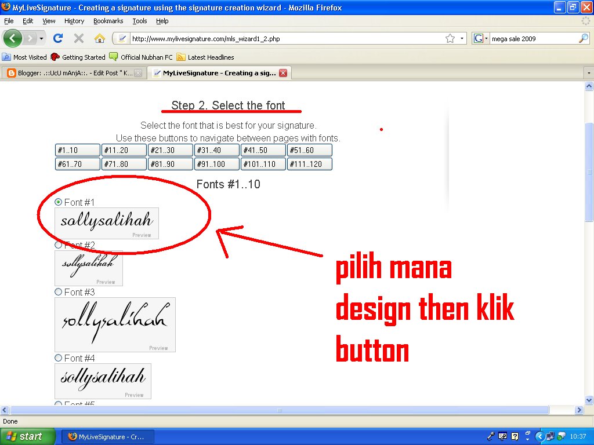This screenshot has height=445, width=594.
Task: Expand hidden system tray icons
Action: coord(540,436)
